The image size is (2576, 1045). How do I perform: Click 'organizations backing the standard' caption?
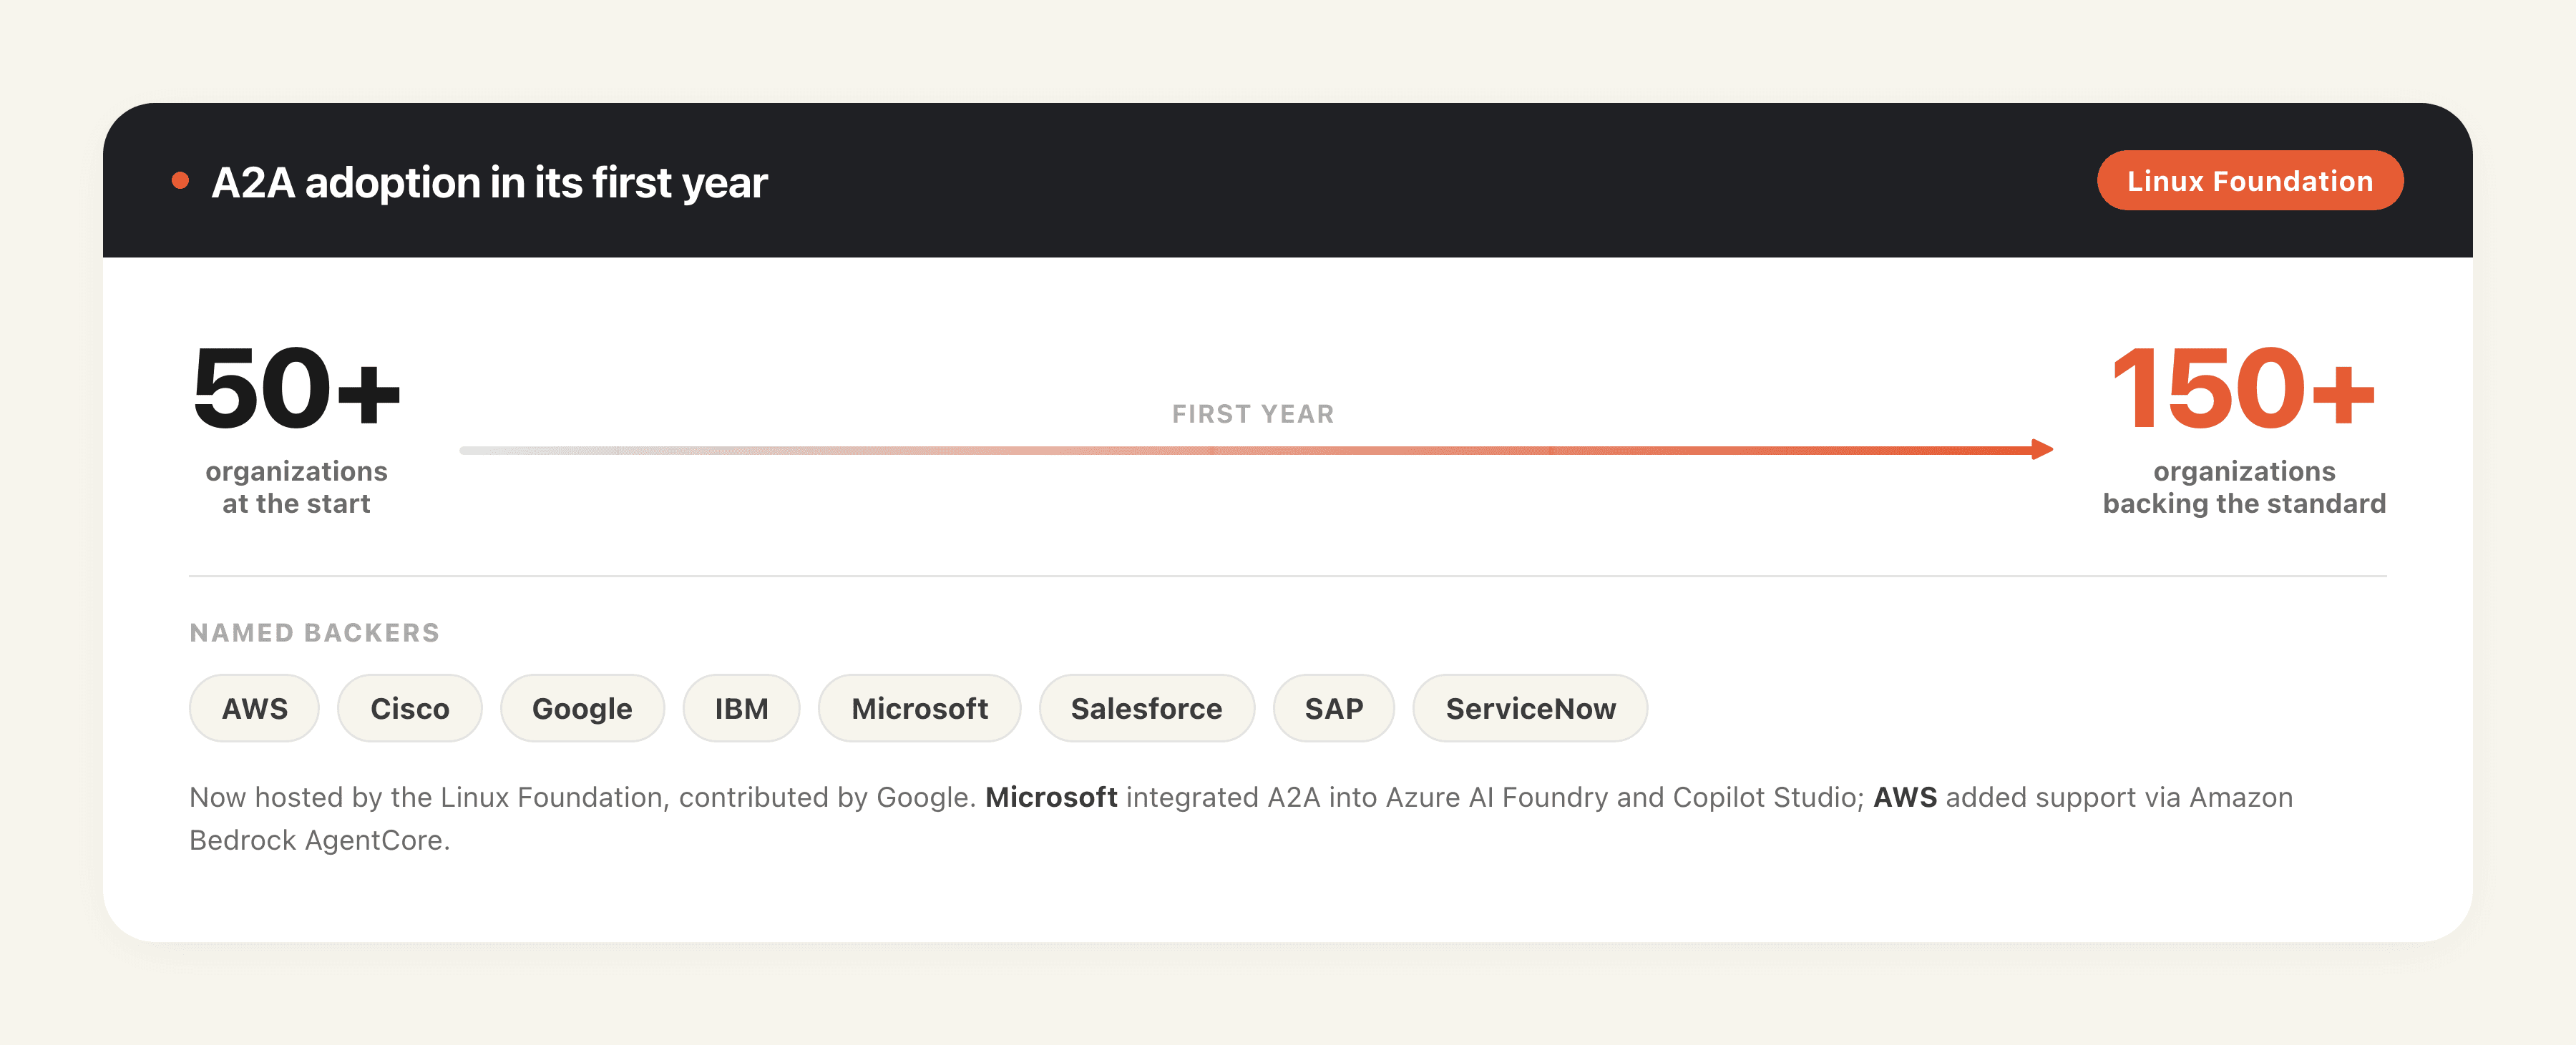coord(2243,487)
